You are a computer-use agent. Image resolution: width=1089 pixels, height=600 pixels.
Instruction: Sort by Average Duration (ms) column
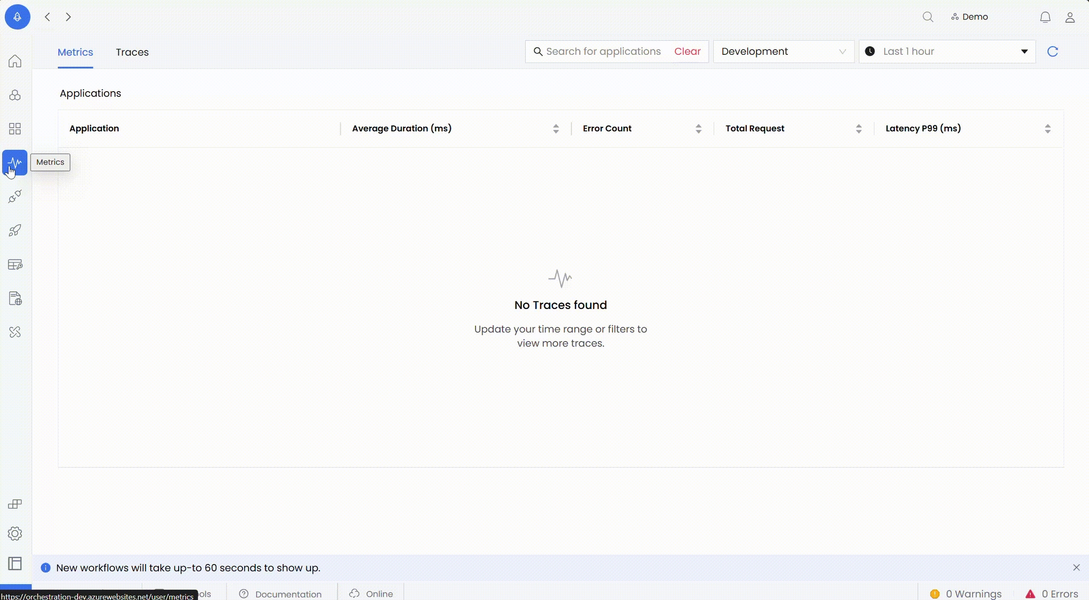(x=556, y=129)
